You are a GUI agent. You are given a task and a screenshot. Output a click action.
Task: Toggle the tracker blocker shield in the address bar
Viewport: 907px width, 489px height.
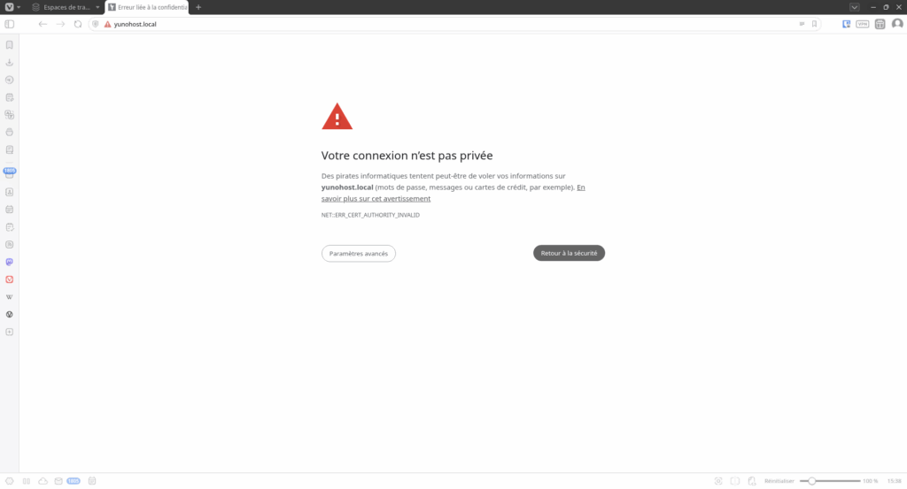[x=96, y=24]
